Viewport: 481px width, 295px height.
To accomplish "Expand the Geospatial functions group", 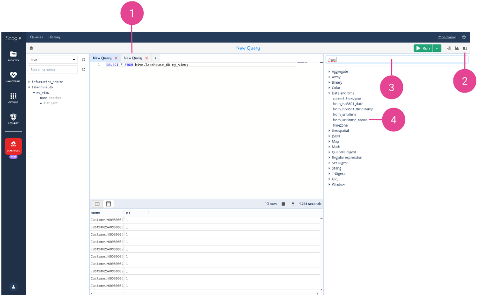I will [x=329, y=130].
